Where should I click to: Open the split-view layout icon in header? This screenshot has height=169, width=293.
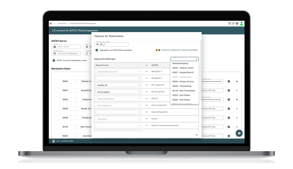230,24
